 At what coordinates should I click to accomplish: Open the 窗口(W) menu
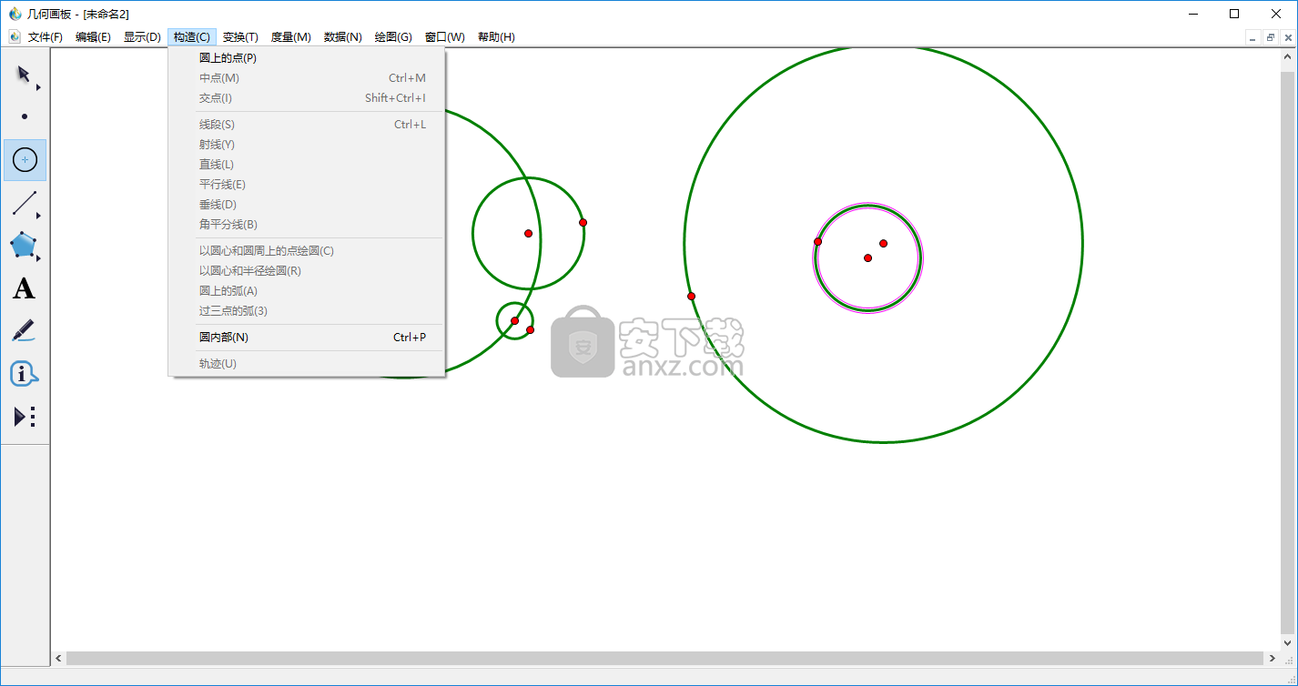(445, 37)
